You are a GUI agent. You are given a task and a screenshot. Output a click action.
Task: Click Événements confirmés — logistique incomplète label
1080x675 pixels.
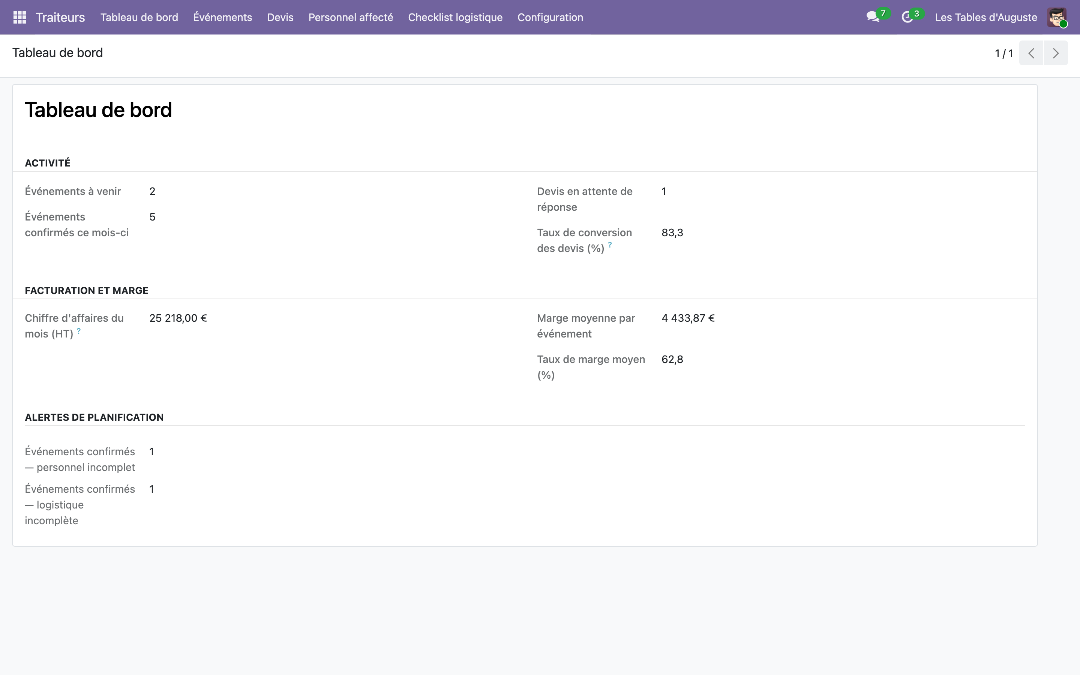(x=80, y=505)
